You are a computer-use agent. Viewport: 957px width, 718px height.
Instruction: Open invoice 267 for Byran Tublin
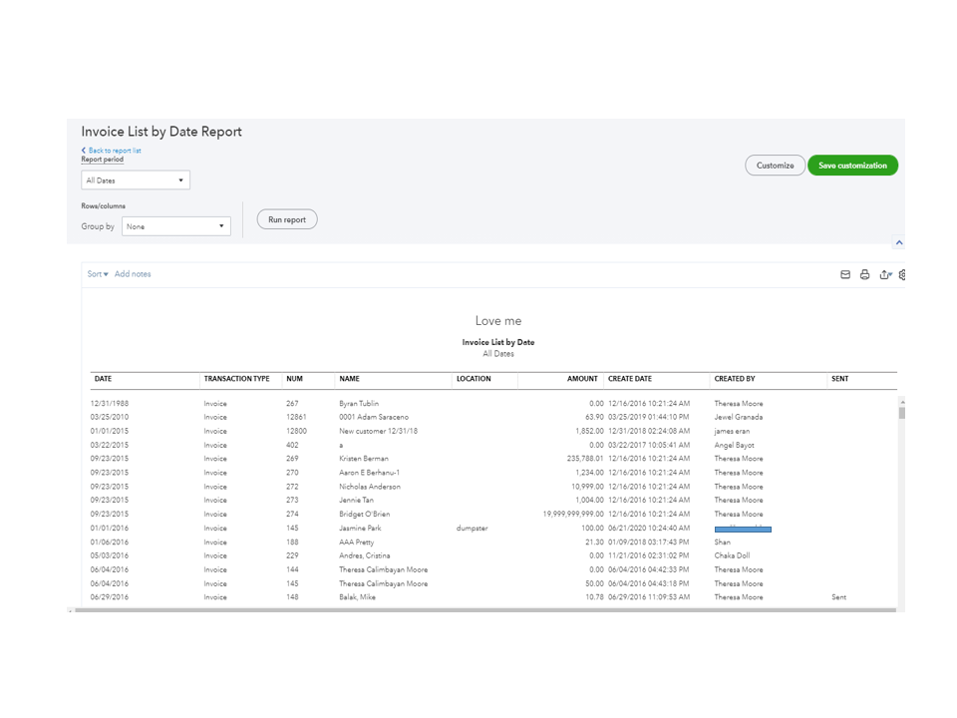(360, 404)
